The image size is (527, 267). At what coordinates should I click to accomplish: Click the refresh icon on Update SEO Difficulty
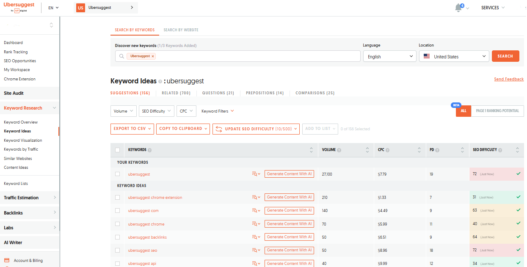point(218,129)
